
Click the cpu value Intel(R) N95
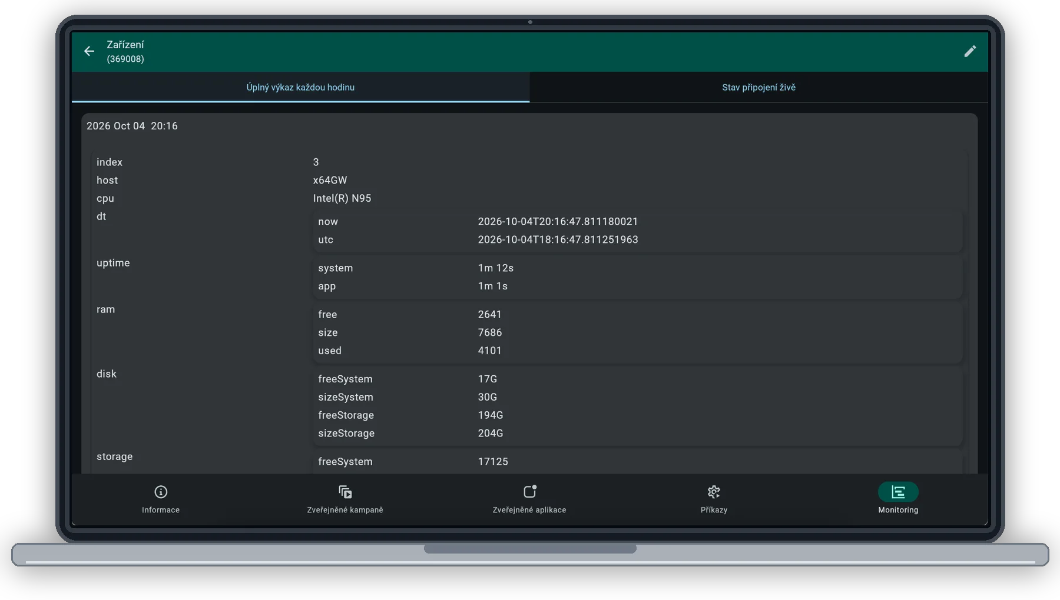pos(342,198)
